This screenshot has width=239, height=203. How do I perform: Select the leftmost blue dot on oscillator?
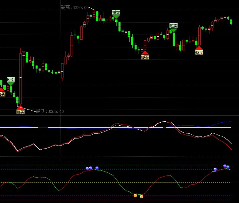click(87, 169)
